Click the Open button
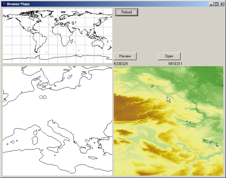This screenshot has height=178, width=226. [x=169, y=56]
